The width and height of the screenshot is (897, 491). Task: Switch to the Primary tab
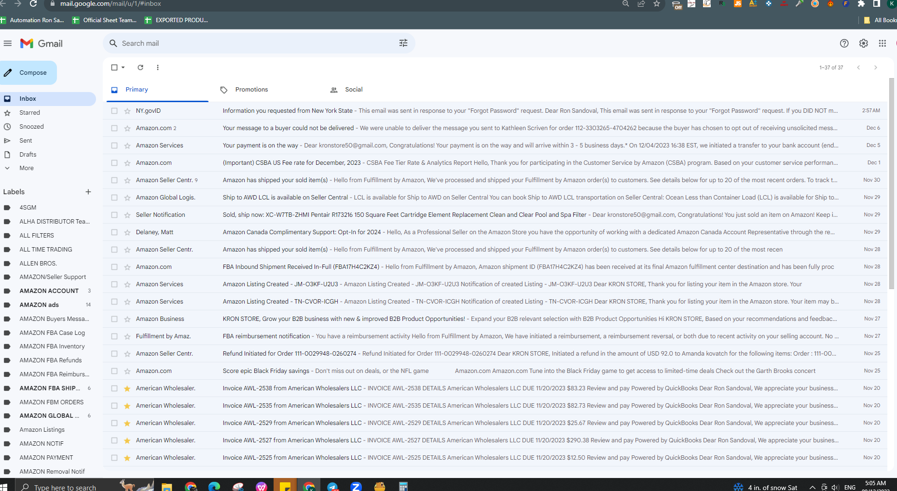pyautogui.click(x=157, y=90)
